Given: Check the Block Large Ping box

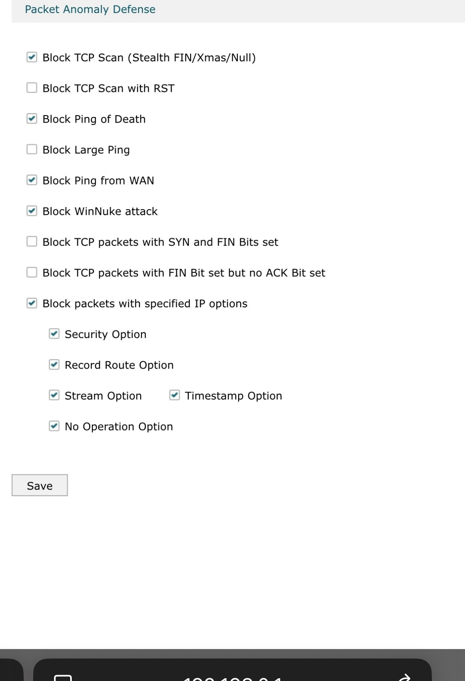Looking at the screenshot, I should click(x=32, y=149).
